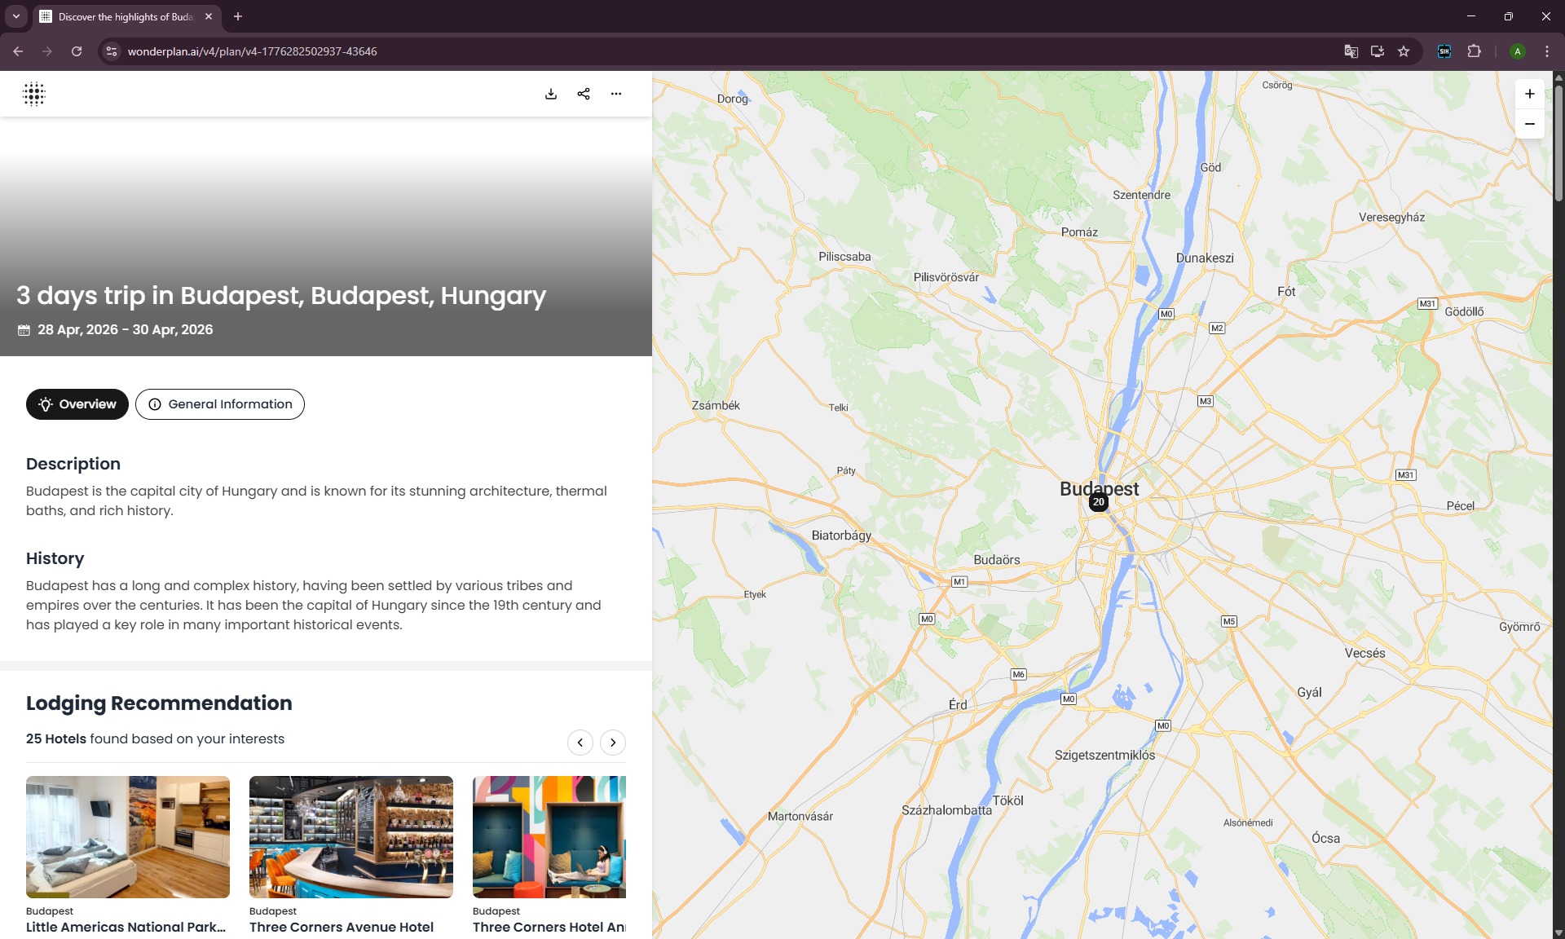Open the Three Corners Avenue Hotel listing
Viewport: 1565px width, 939px height.
(x=350, y=837)
